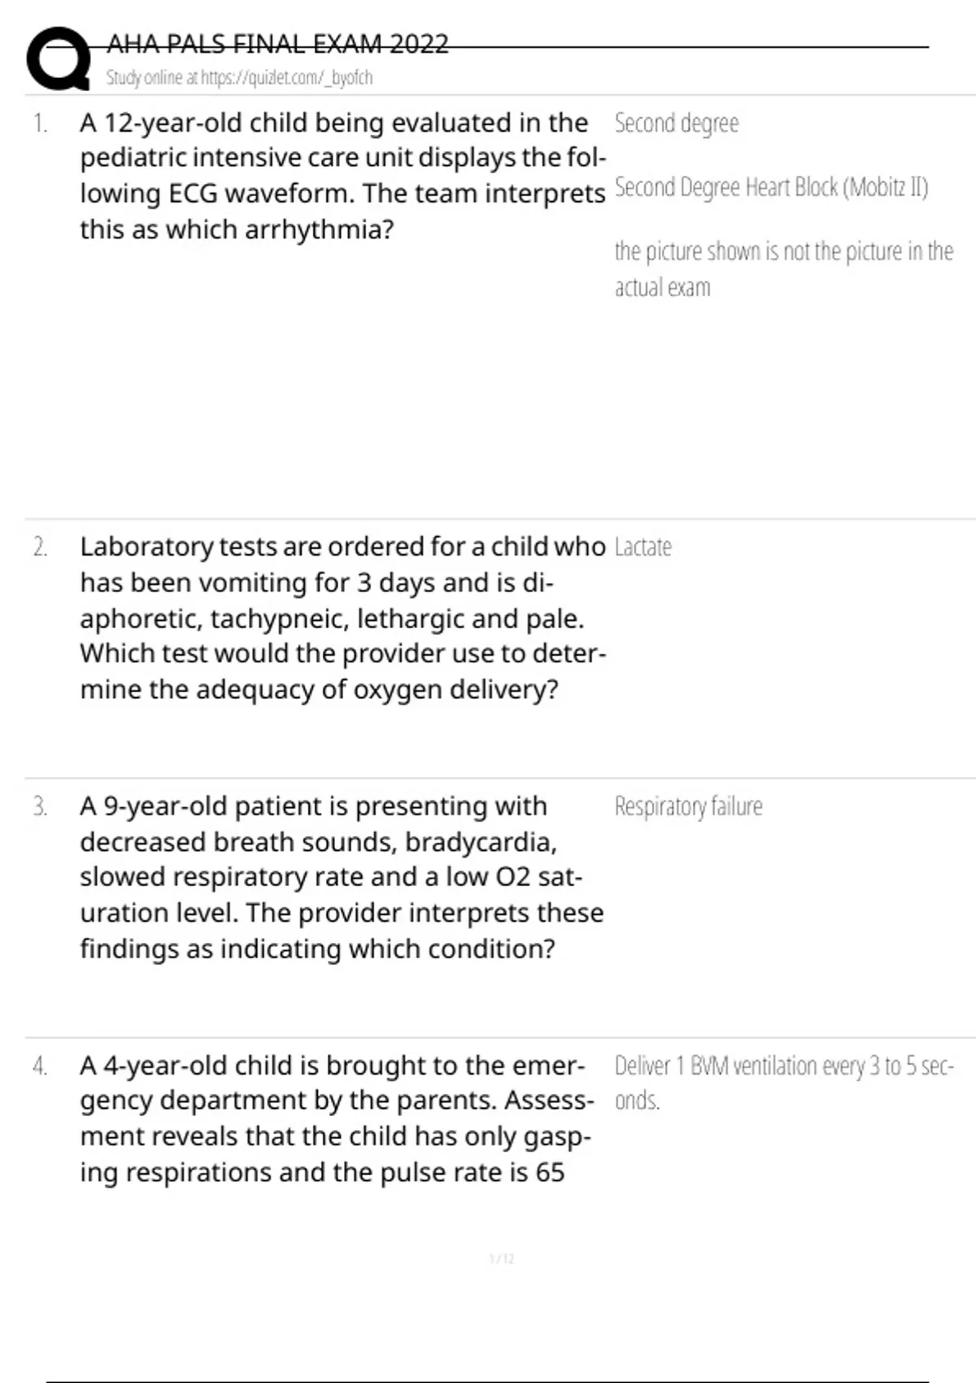Image resolution: width=976 pixels, height=1383 pixels.
Task: Click the 4-year-old child question text
Action: [333, 1119]
